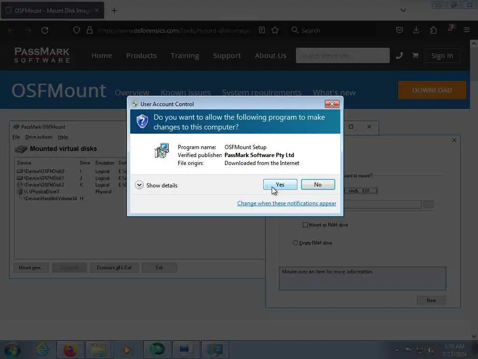Open File menu in PassMark OSFMount window
Viewport: 478px width, 359px height.
[16, 137]
